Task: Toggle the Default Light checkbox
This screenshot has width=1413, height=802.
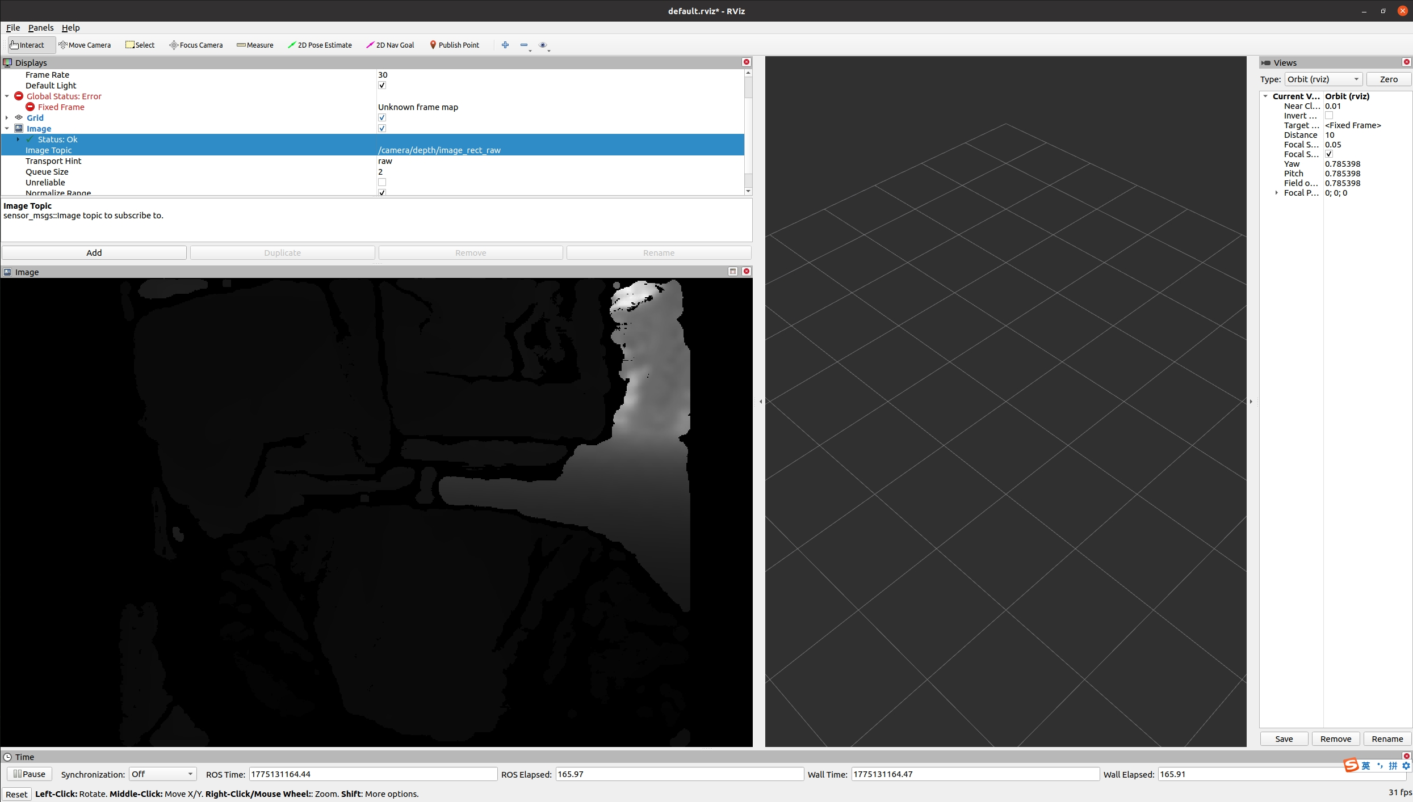Action: (382, 85)
